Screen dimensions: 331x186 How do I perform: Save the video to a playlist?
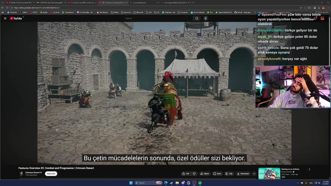[x=217, y=174]
